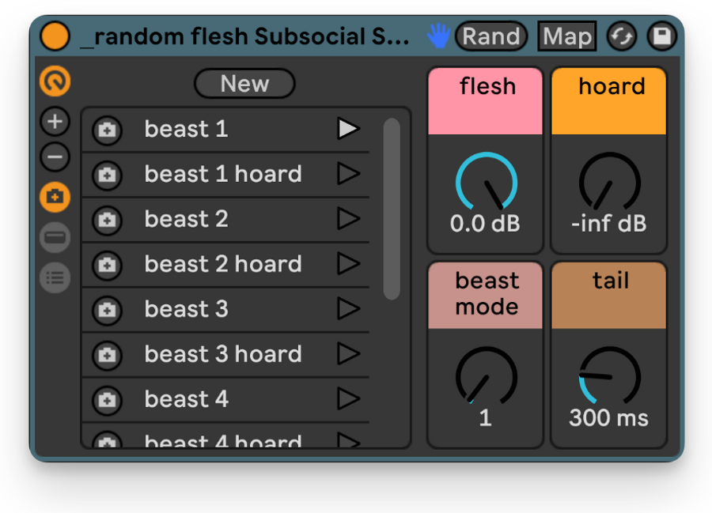Viewport: 712px width, 513px height.
Task: Launch the beast 3 hoard variation
Action: pos(348,353)
